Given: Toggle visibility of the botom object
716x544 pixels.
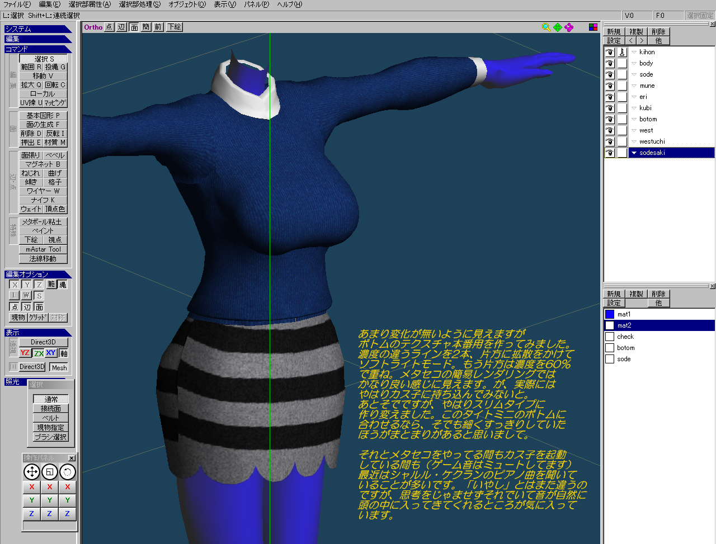Looking at the screenshot, I should click(x=610, y=119).
